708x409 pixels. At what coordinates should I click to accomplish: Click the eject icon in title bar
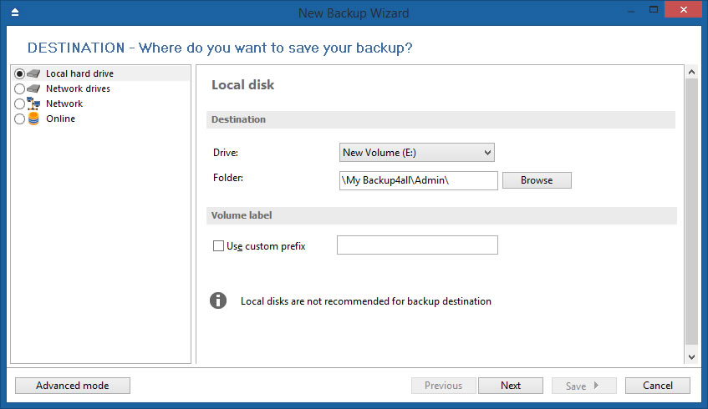[15, 13]
